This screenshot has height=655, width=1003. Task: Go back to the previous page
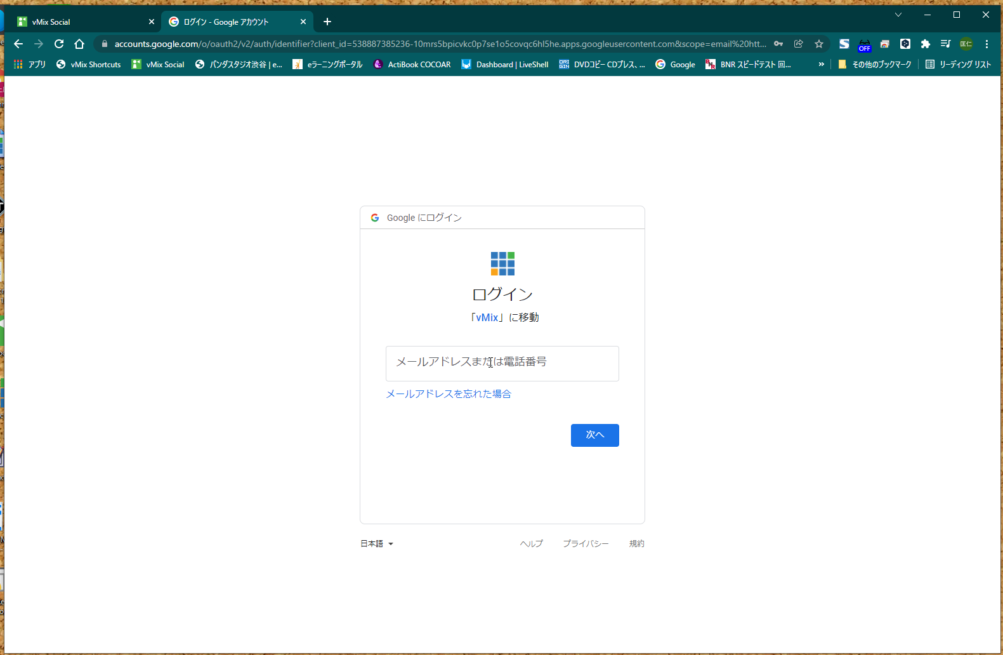[x=18, y=44]
